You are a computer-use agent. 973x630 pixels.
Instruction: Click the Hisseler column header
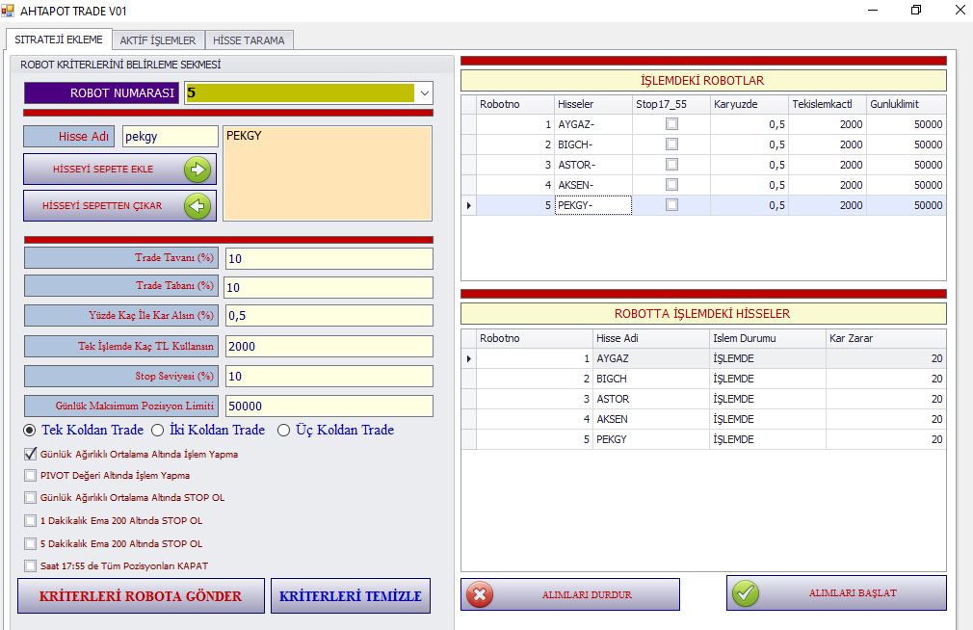coord(593,104)
